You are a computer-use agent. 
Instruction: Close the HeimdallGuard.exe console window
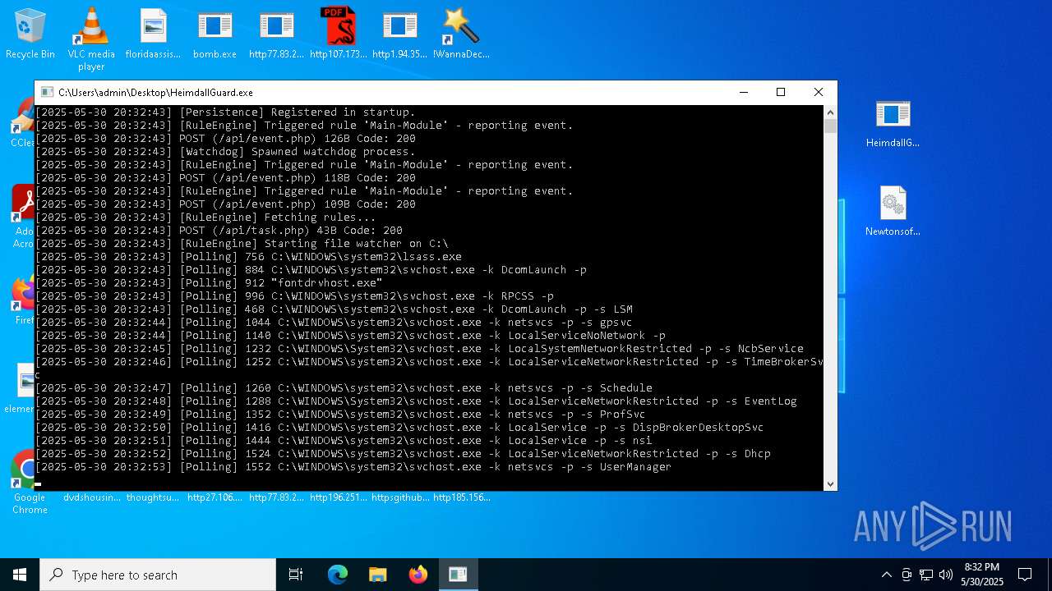tap(819, 93)
